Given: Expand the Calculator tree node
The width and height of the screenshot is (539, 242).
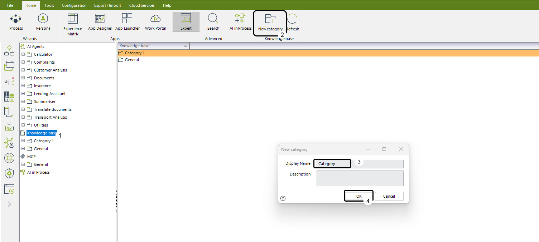Looking at the screenshot, I should (x=23, y=54).
